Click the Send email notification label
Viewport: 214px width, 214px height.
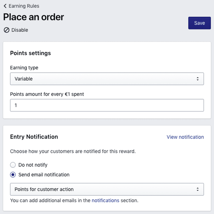[x=44, y=175]
